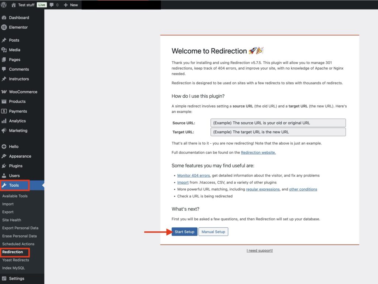Open the Redirection website documentation link

click(x=258, y=152)
